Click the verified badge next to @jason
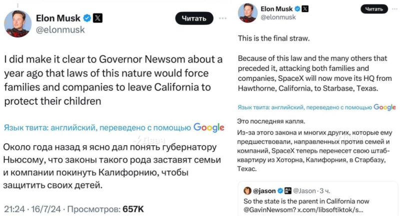This screenshot has width=400, height=216. pyautogui.click(x=280, y=191)
